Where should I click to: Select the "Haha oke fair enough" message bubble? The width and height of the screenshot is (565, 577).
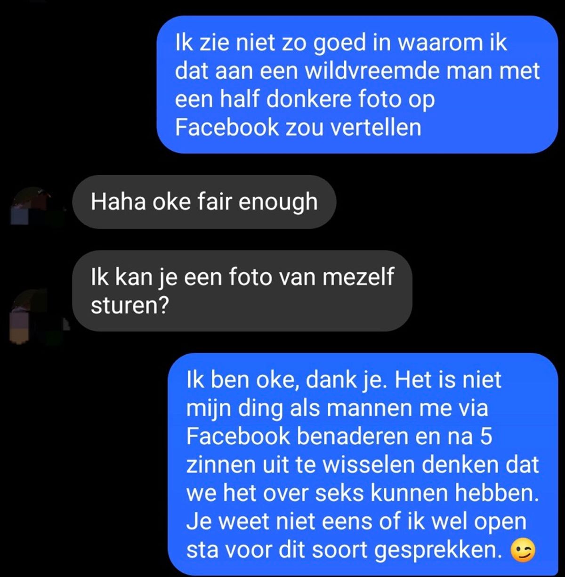(x=204, y=202)
